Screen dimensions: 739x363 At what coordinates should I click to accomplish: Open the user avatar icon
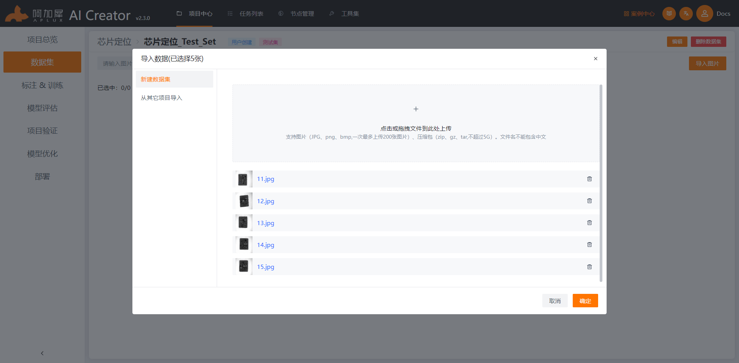tap(704, 13)
